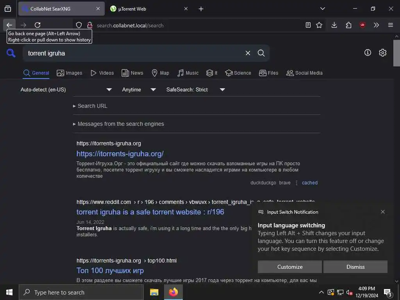This screenshot has width=400, height=300.
Task: Expand the Search URL section
Action: [90, 106]
